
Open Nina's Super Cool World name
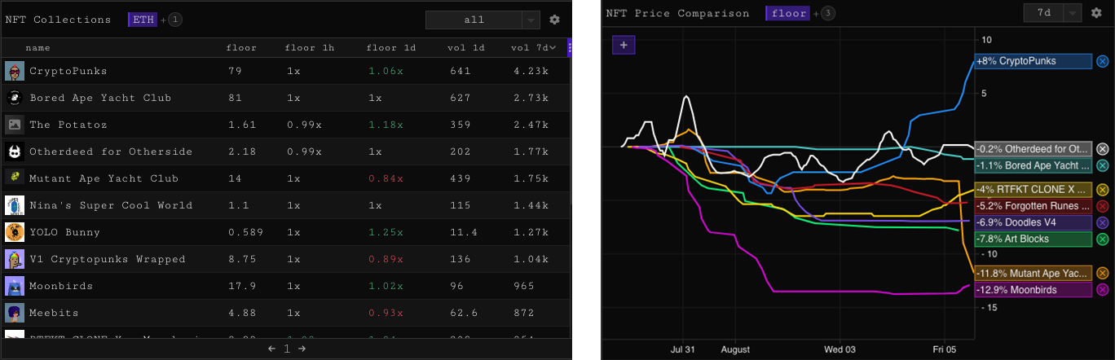111,206
